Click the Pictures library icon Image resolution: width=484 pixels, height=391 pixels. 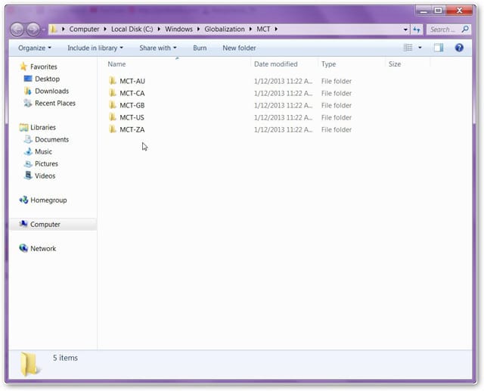pyautogui.click(x=28, y=163)
